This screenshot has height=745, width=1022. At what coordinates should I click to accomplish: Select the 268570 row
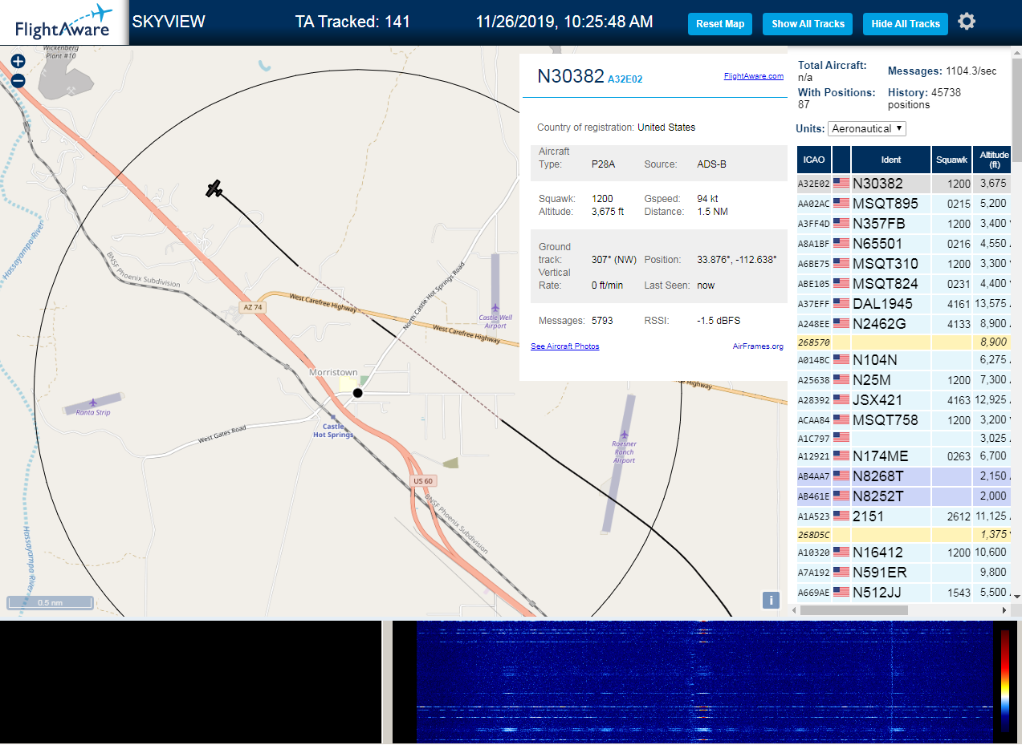pyautogui.click(x=904, y=342)
